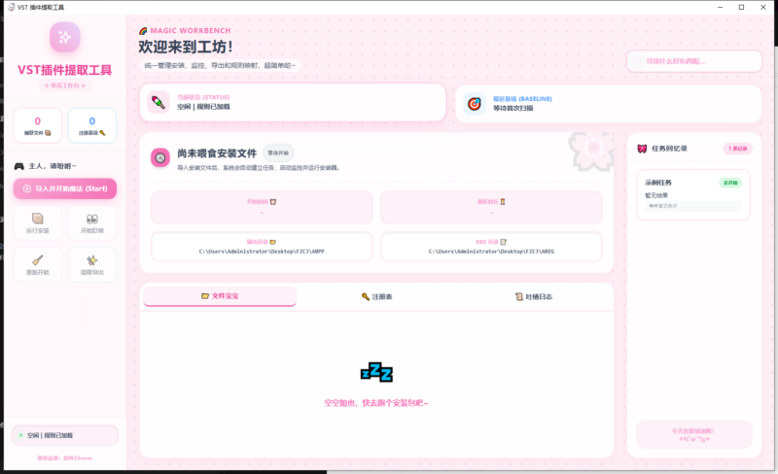The height and width of the screenshot is (474, 778).
Task: Click the registry entries counter card
Action: point(92,125)
